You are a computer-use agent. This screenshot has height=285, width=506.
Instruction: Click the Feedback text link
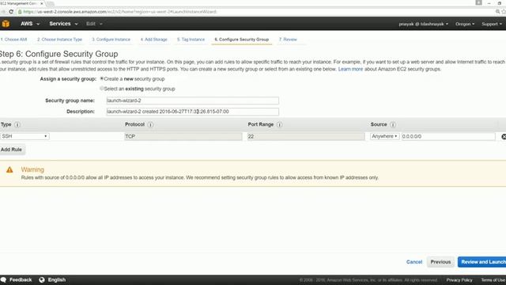coord(21,279)
